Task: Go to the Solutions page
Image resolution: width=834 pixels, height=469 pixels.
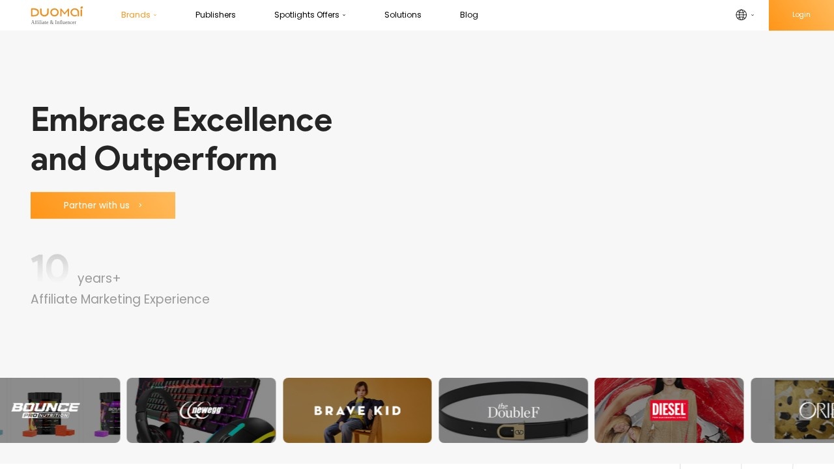Action: (403, 15)
